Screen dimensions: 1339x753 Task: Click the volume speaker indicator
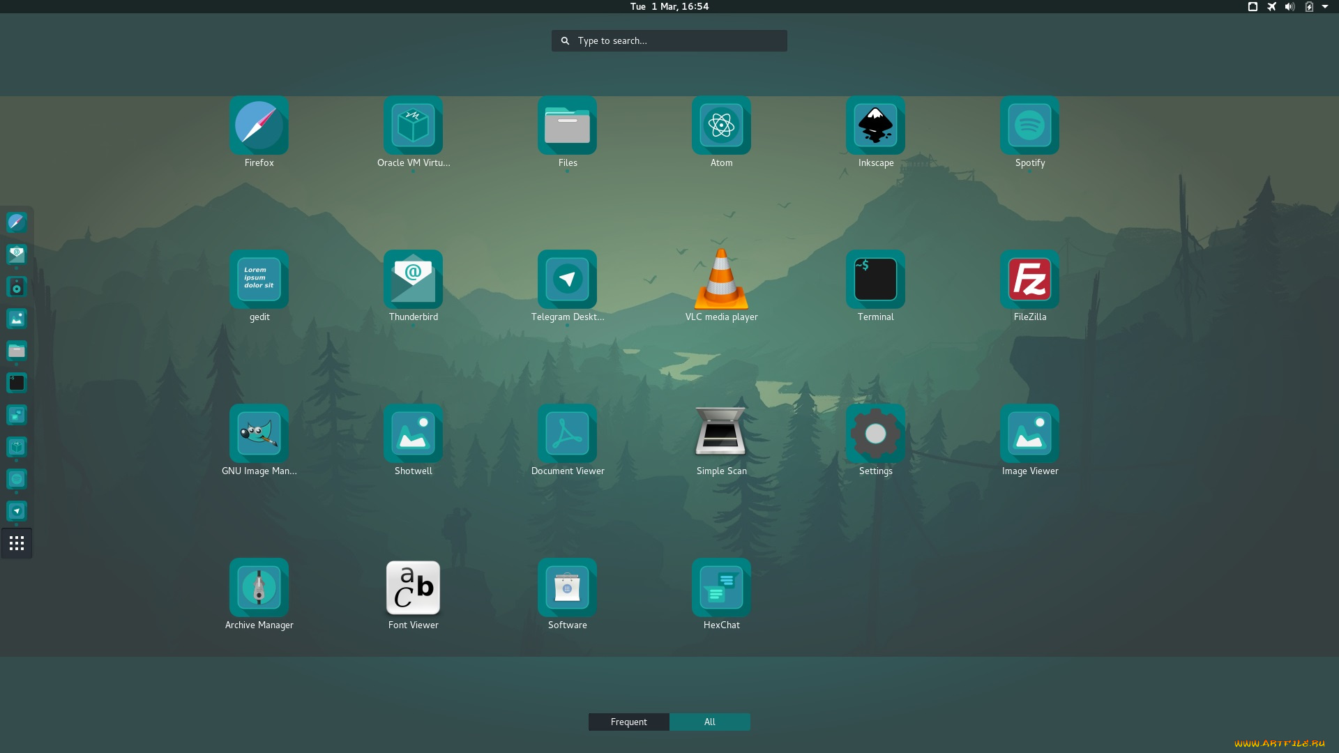(x=1289, y=6)
